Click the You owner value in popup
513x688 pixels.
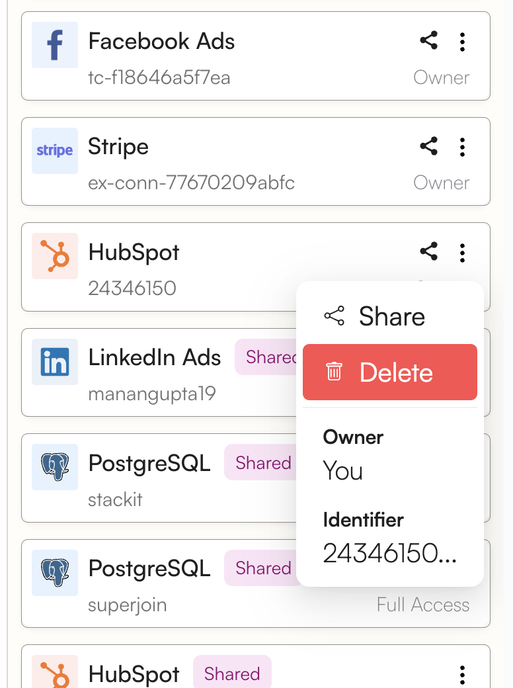(343, 471)
